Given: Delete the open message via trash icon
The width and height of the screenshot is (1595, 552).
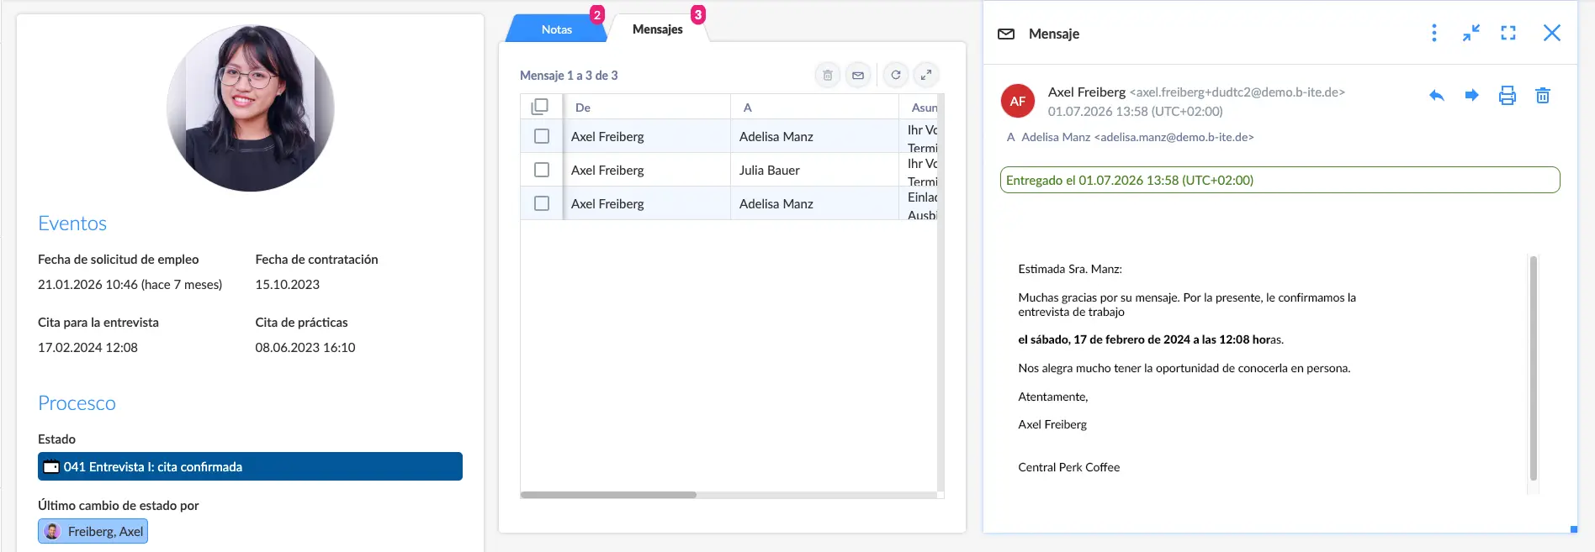Looking at the screenshot, I should tap(1543, 96).
